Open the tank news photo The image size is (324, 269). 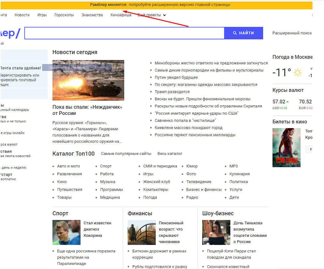point(88,80)
